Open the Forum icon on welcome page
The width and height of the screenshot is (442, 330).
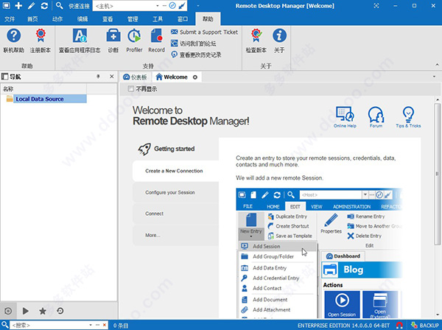tap(376, 117)
